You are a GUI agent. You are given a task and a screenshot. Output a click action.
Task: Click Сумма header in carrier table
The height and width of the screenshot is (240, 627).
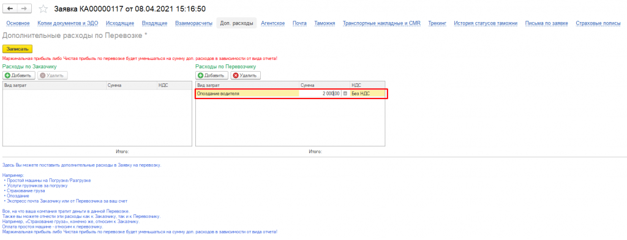[325, 85]
